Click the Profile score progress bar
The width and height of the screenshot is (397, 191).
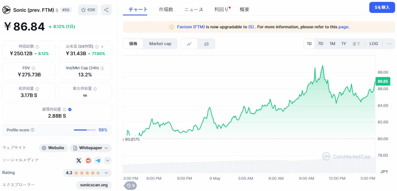point(85,130)
